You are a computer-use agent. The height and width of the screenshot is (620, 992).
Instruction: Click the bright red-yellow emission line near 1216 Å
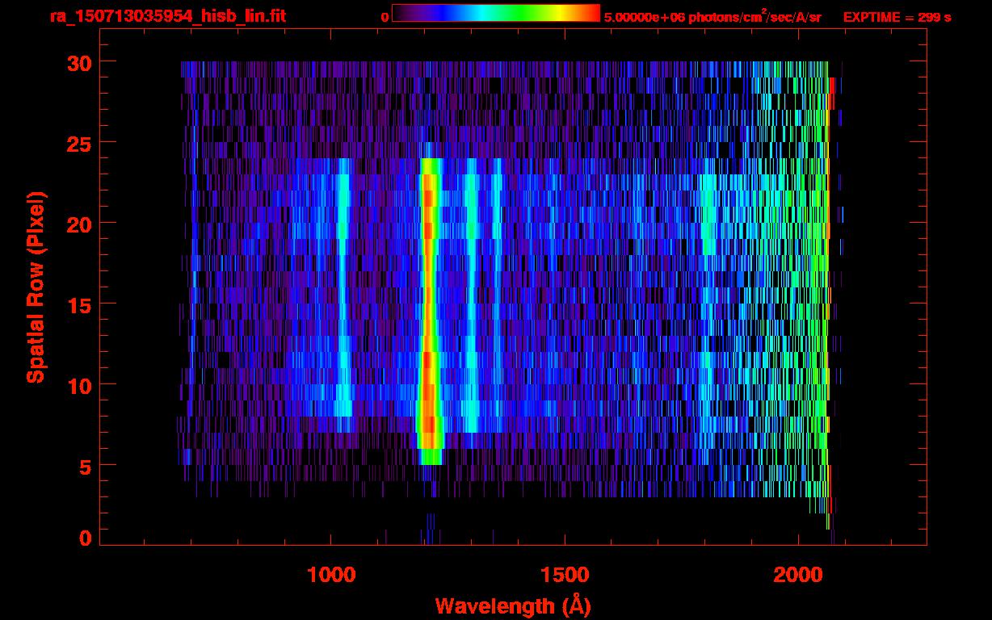[429, 311]
